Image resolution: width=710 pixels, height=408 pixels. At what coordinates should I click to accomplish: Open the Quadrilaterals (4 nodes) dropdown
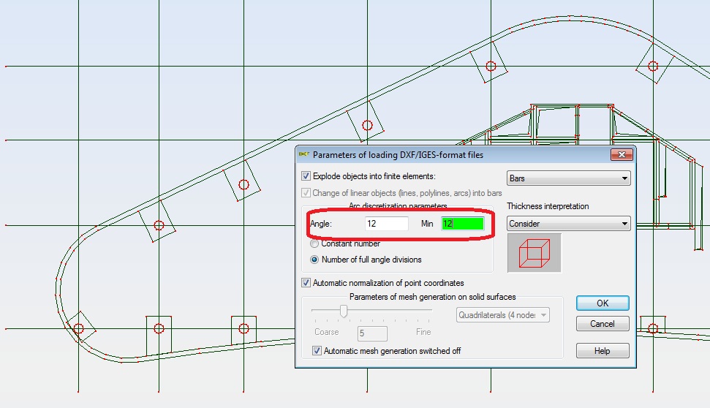point(502,314)
